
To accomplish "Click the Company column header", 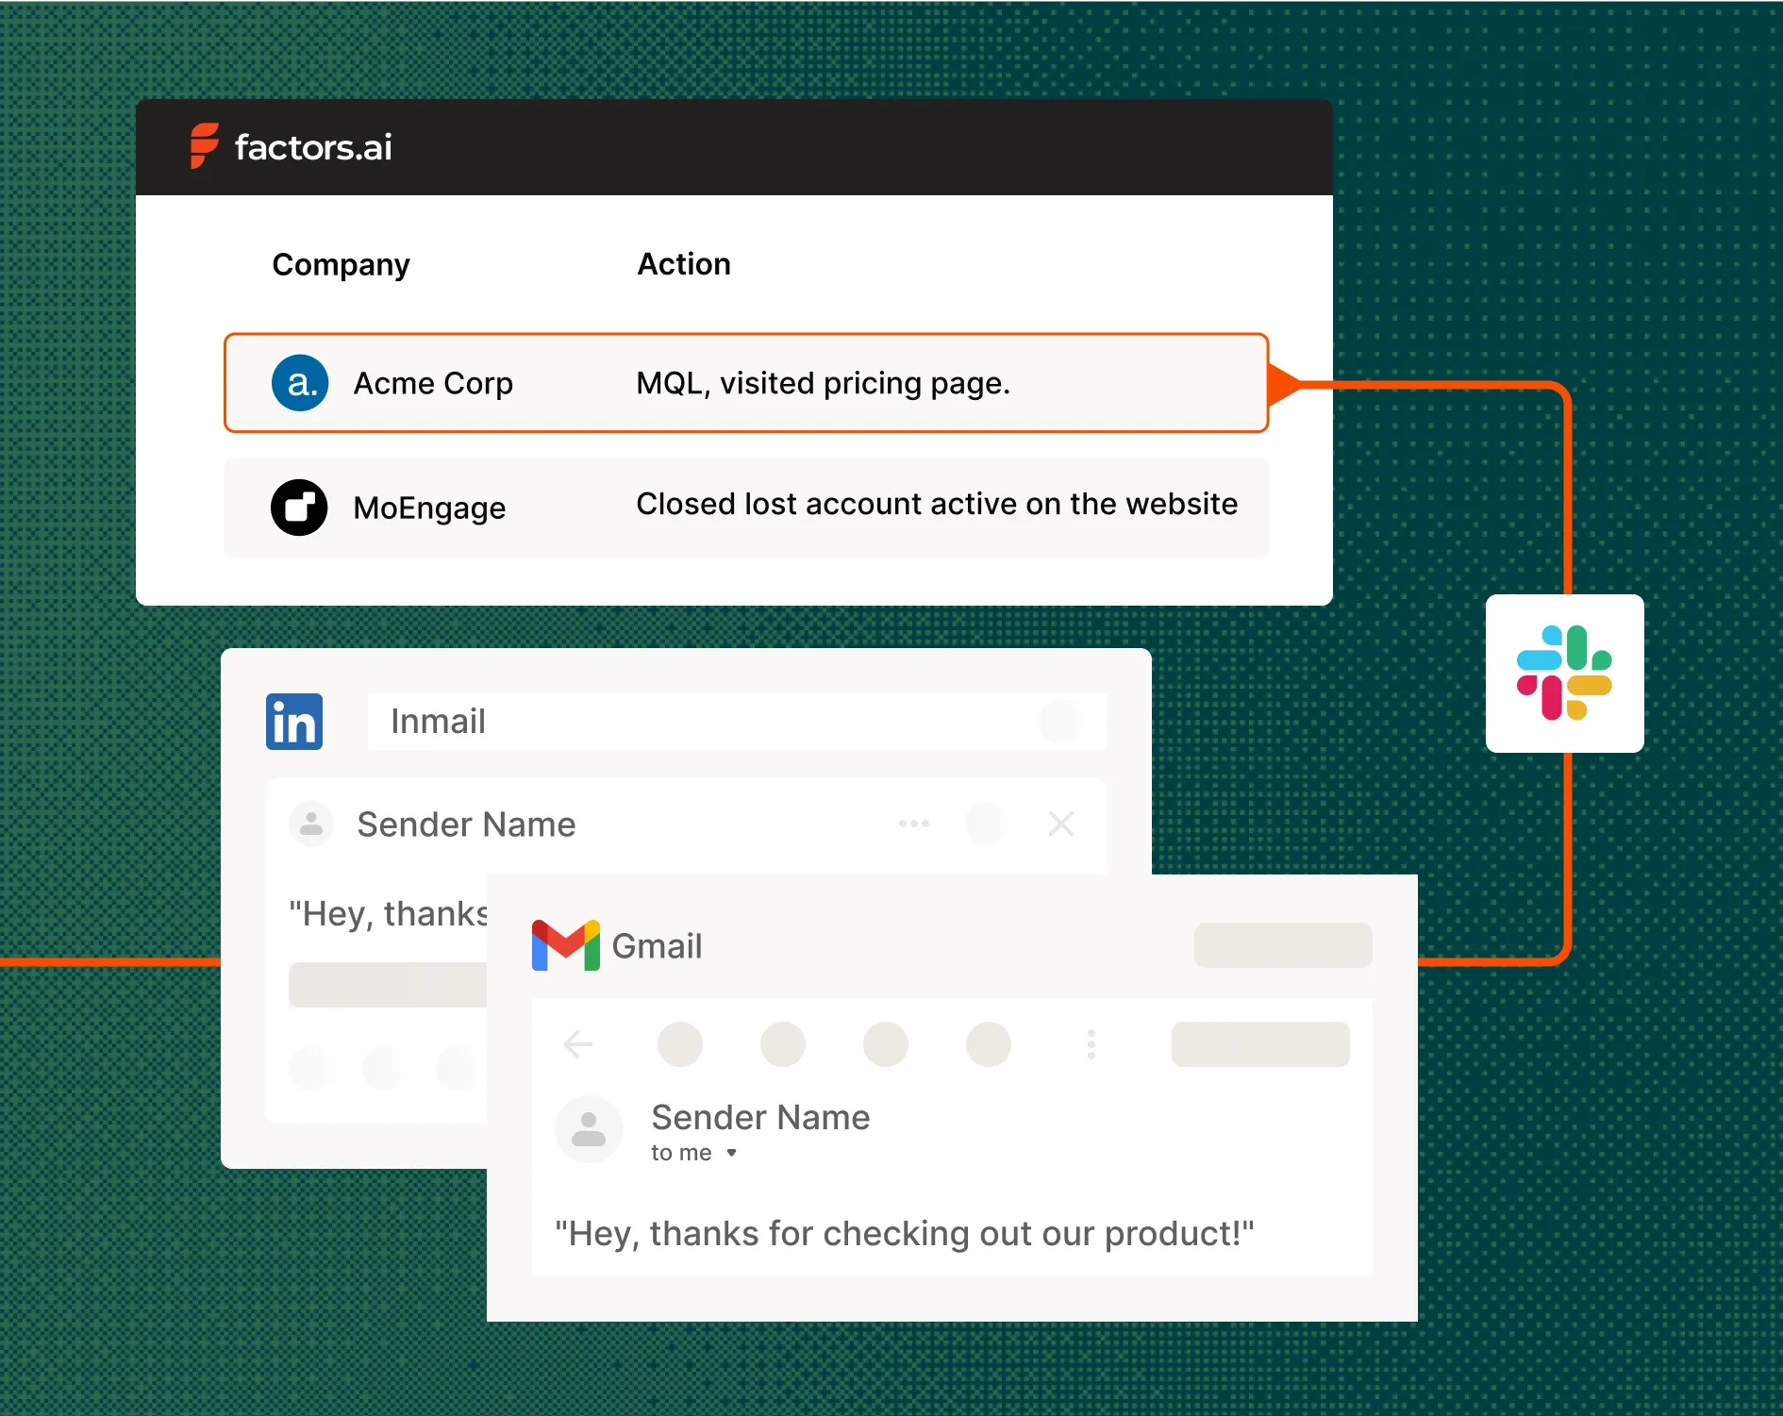I will (x=341, y=265).
